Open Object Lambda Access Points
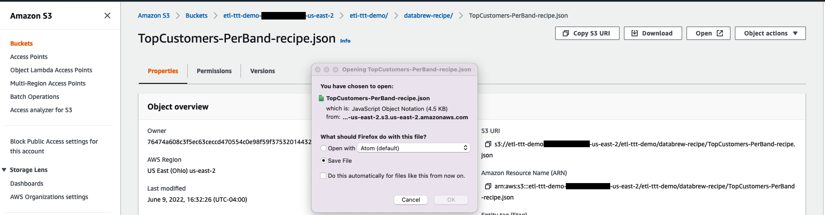The height and width of the screenshot is (215, 825). [51, 70]
